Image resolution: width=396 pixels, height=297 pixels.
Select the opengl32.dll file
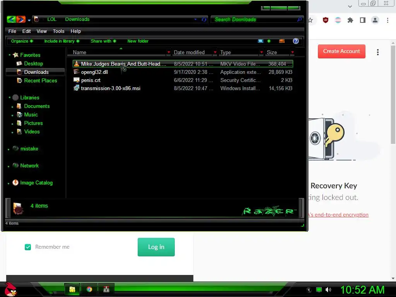tap(183, 72)
